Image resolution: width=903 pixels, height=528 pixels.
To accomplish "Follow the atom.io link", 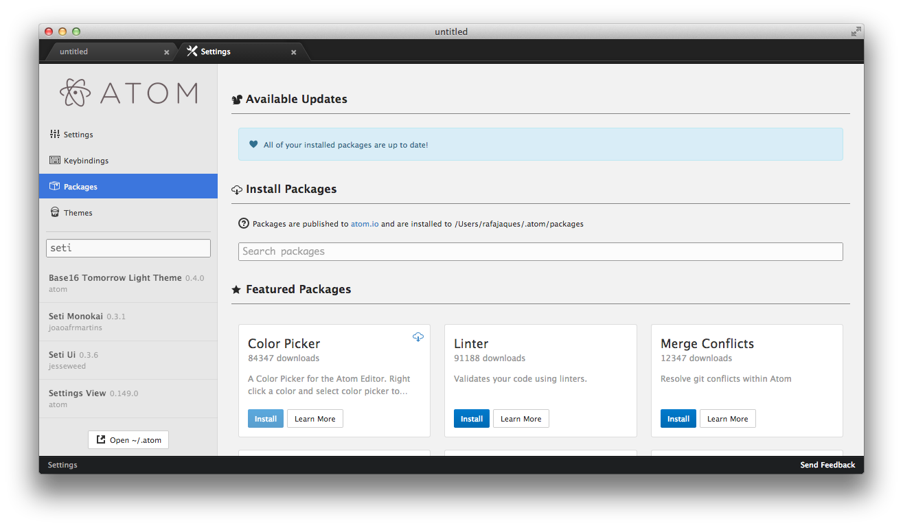I will tap(365, 224).
